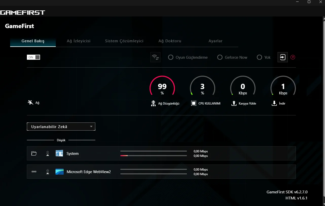This screenshot has width=325, height=206.
Task: Click the Düşük priority group label
Action: (61, 140)
